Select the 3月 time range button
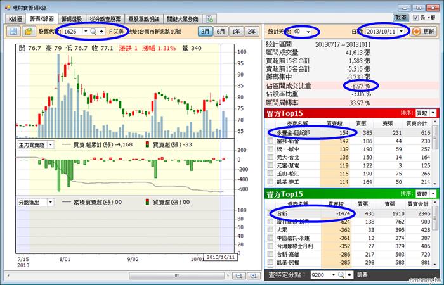The image size is (444, 285). click(205, 32)
